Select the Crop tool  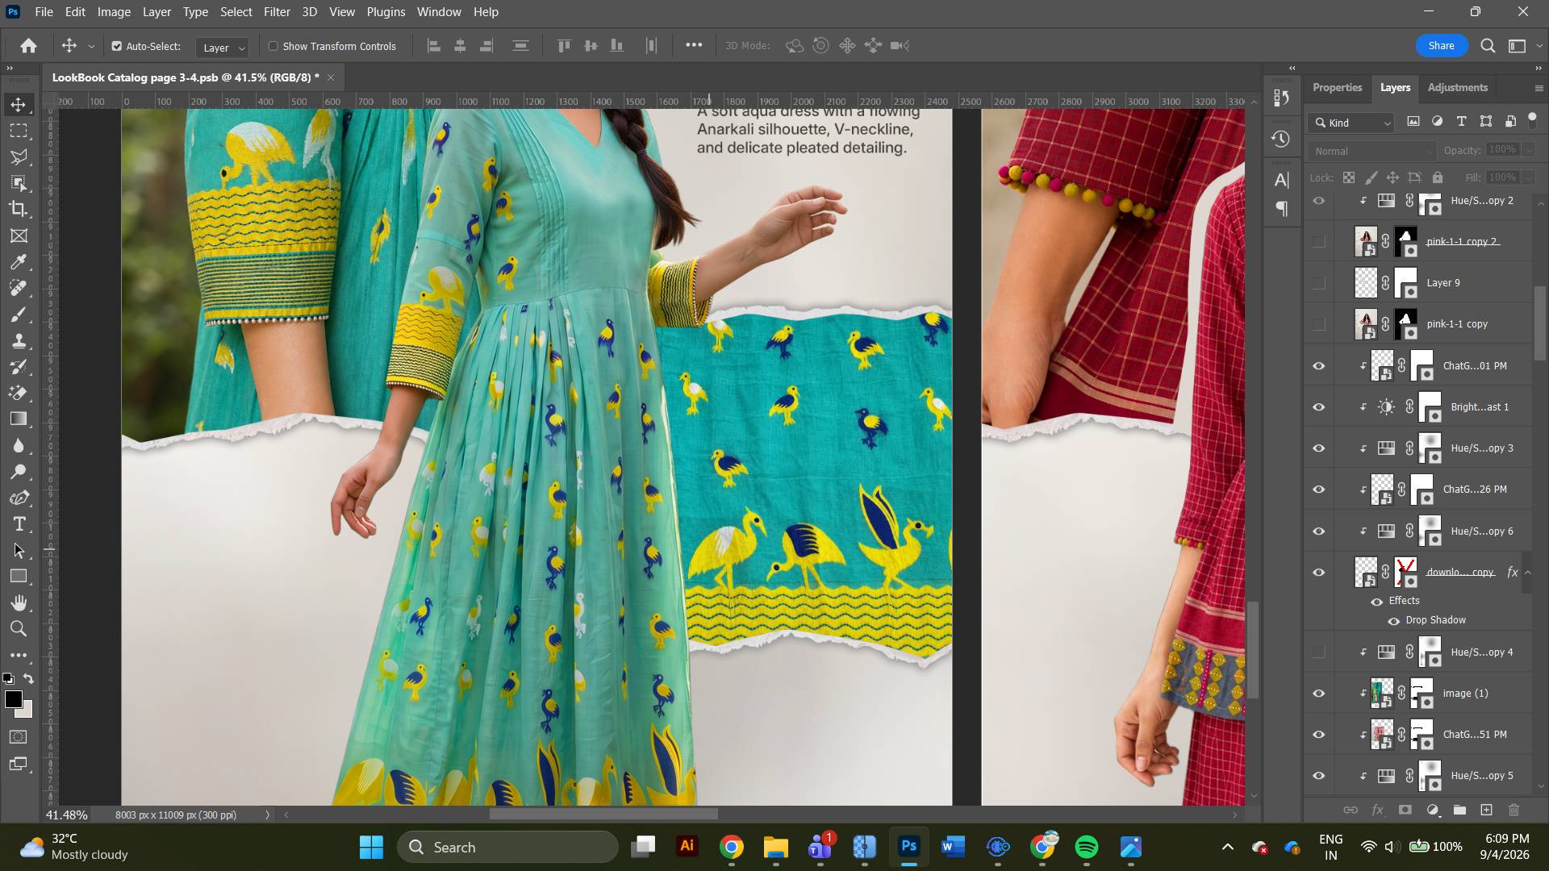point(19,210)
